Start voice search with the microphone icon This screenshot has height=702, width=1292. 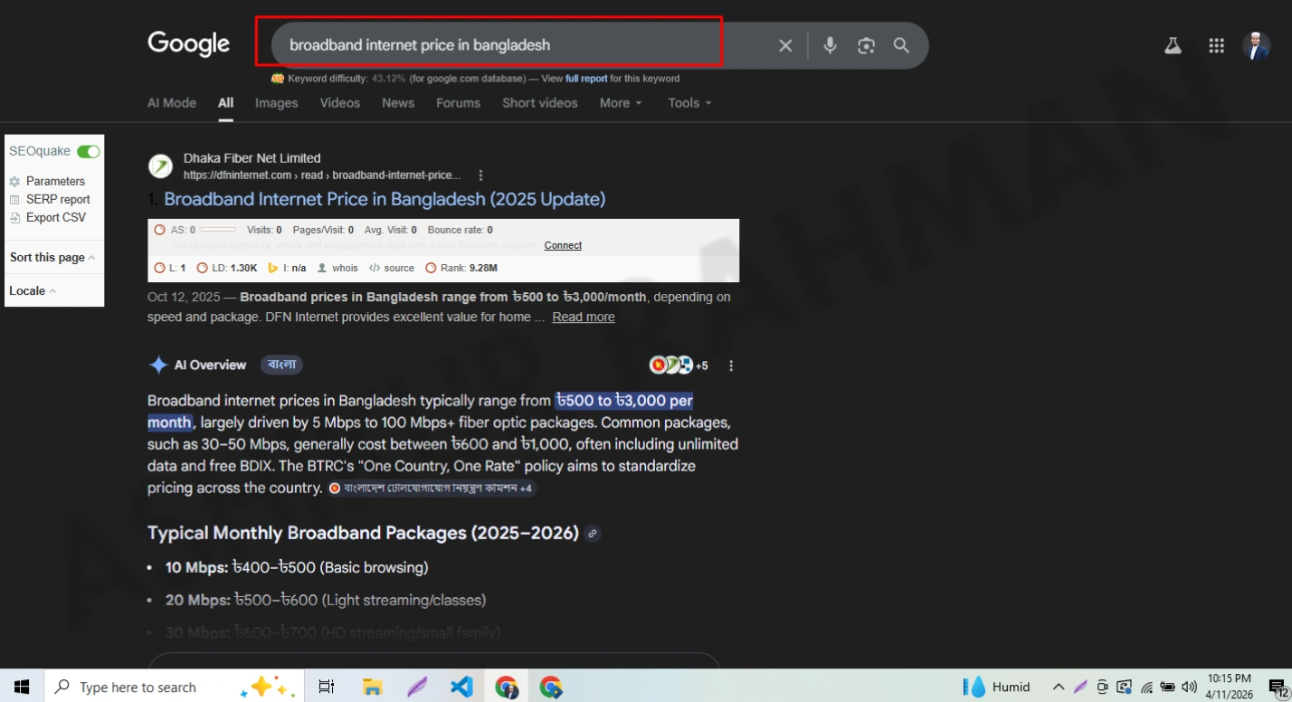tap(830, 45)
